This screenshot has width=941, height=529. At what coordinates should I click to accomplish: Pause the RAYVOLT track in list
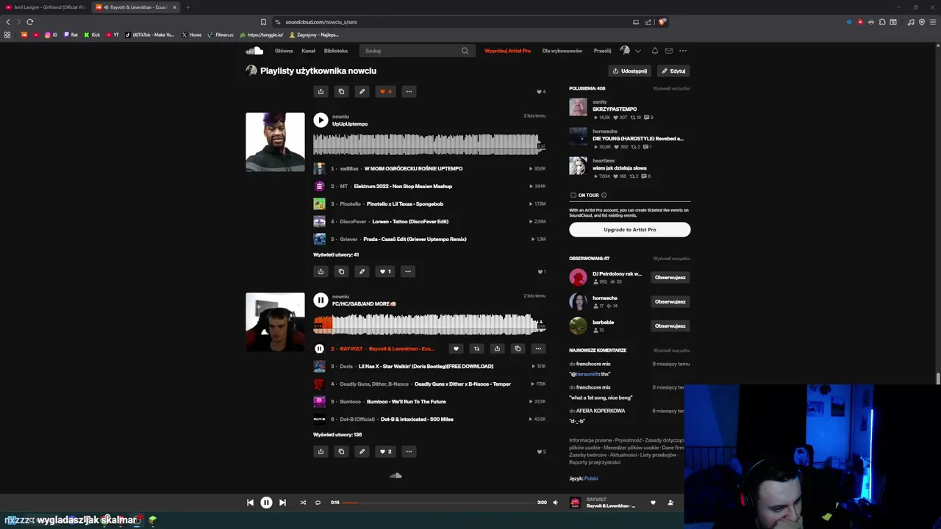(x=319, y=349)
